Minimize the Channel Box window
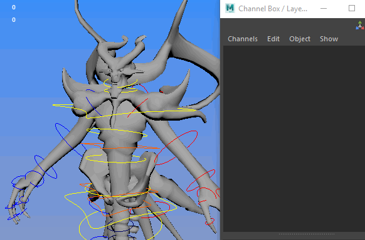Screen dimensions: 365x240 click(x=324, y=8)
